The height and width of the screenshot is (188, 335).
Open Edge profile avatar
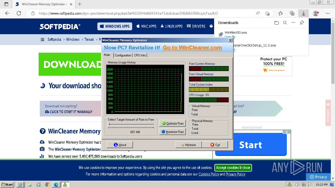coord(316,13)
